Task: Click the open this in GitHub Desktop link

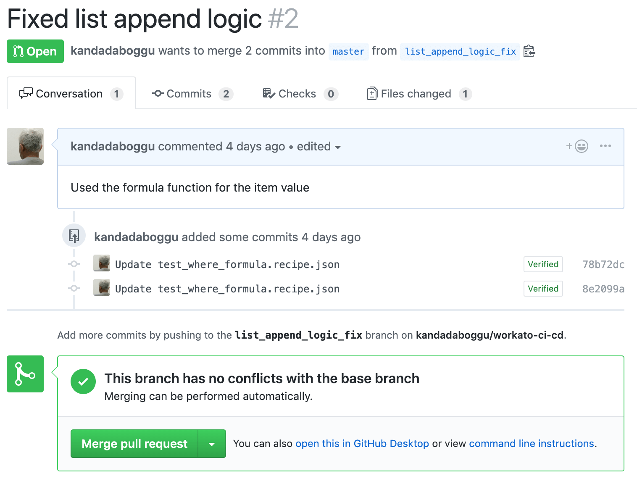Action: (362, 444)
